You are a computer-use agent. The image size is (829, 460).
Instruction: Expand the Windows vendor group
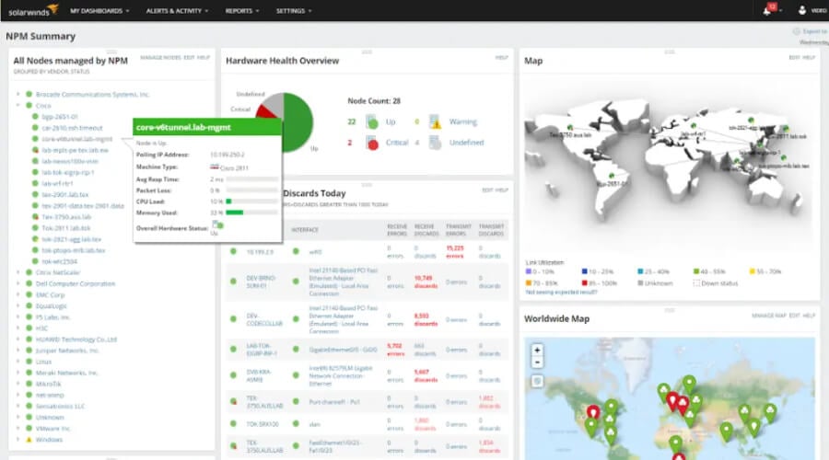pyautogui.click(x=18, y=439)
